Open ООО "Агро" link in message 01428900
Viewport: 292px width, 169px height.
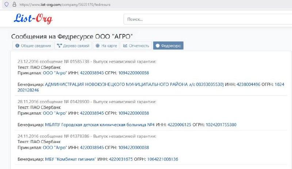click(55, 113)
